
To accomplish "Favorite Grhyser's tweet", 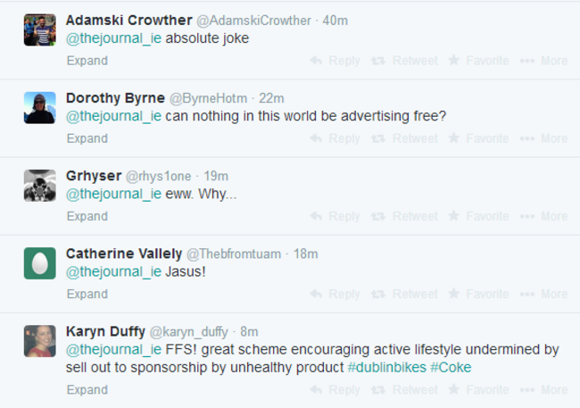I will coord(478,216).
